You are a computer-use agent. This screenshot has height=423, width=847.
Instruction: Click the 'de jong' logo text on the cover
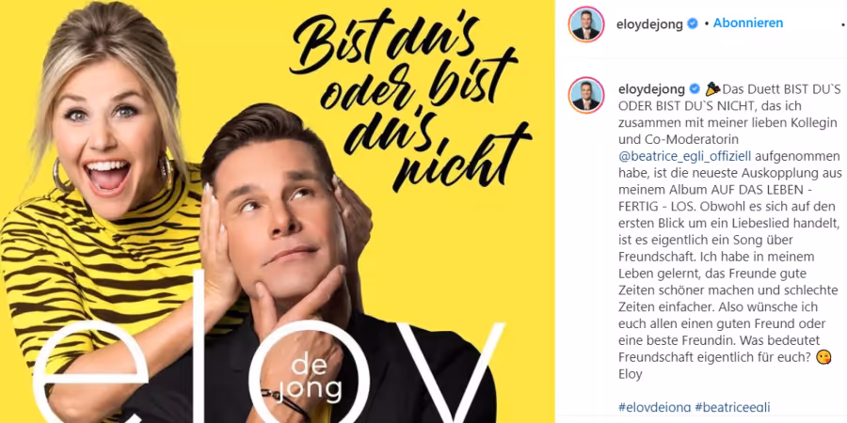(316, 378)
